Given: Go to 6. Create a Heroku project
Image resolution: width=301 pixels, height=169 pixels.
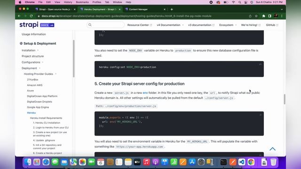Looking at the screenshot, I should coord(47,153).
